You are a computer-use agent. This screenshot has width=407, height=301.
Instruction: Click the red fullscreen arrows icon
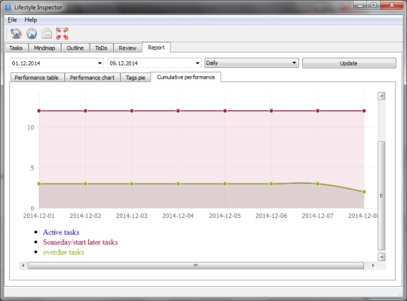62,33
